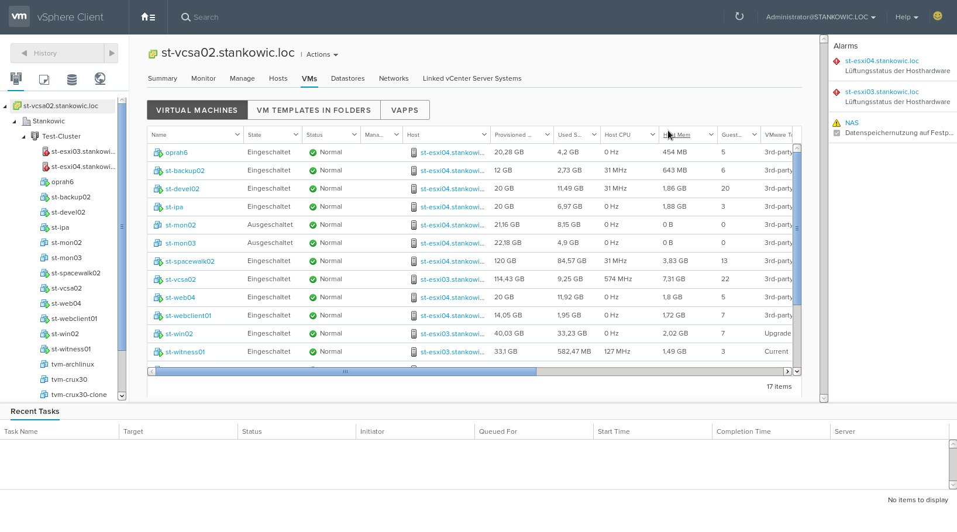This screenshot has width=957, height=532.
Task: Click the navigator tree scrollbar thumb
Action: [122, 227]
